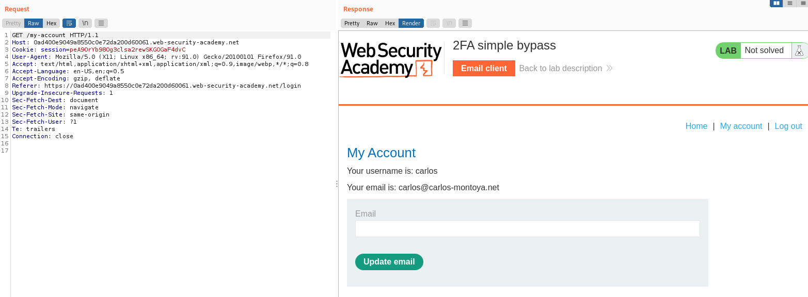Switch layout to side-by-side view icon
The height and width of the screenshot is (297, 808).
point(776,3)
